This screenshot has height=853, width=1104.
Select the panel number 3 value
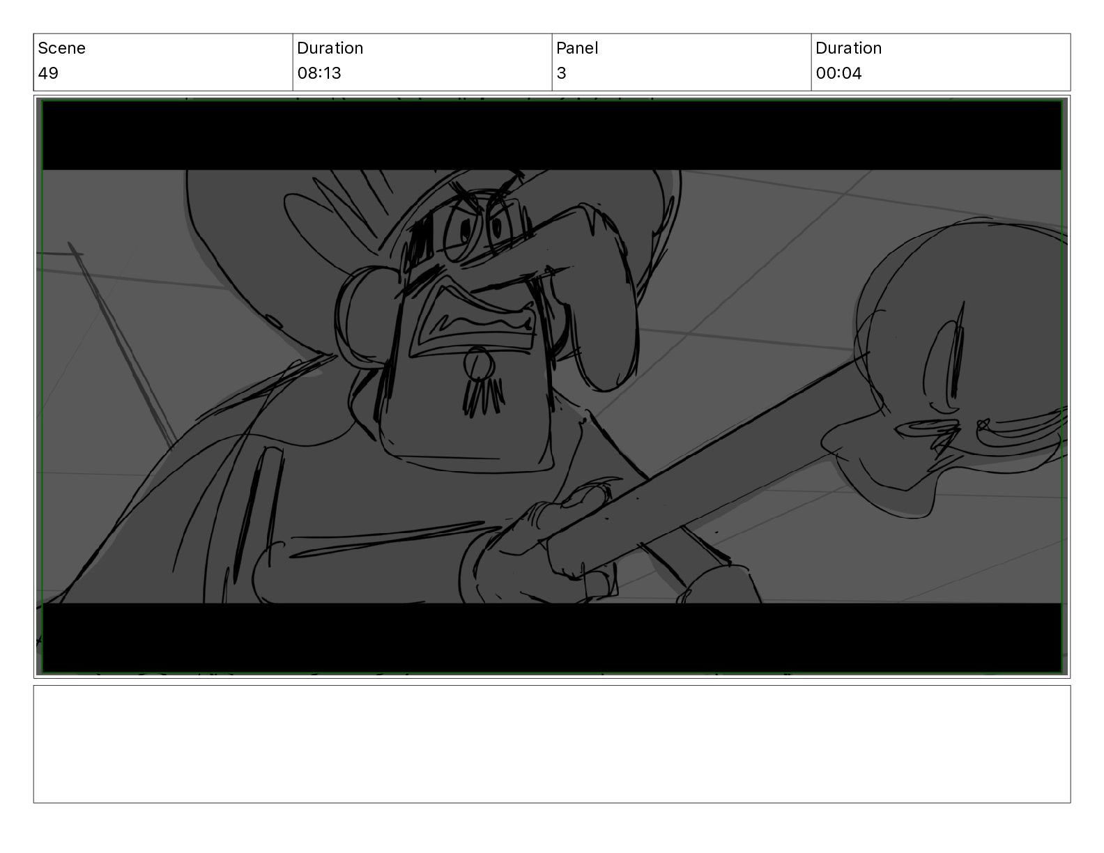click(561, 73)
